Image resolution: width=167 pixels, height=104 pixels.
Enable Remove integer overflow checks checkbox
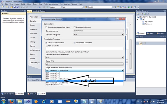coord(46,27)
